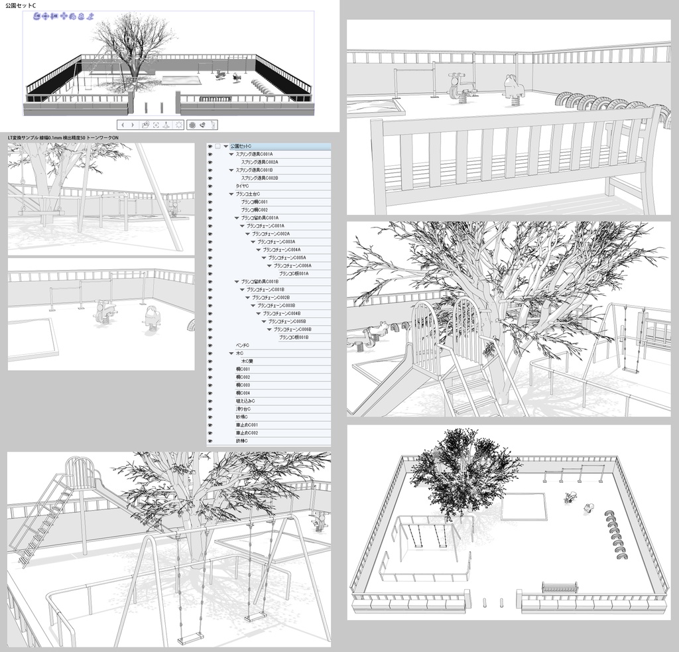The height and width of the screenshot is (652, 679).
Task: Collapse the ブランコチェーンC001A node
Action: click(x=242, y=226)
